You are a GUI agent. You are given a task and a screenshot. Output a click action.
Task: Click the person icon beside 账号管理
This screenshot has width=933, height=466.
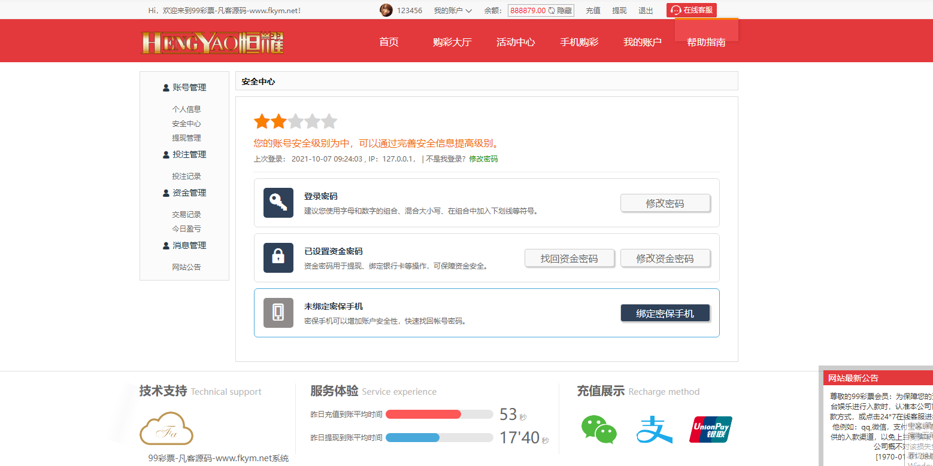(165, 87)
